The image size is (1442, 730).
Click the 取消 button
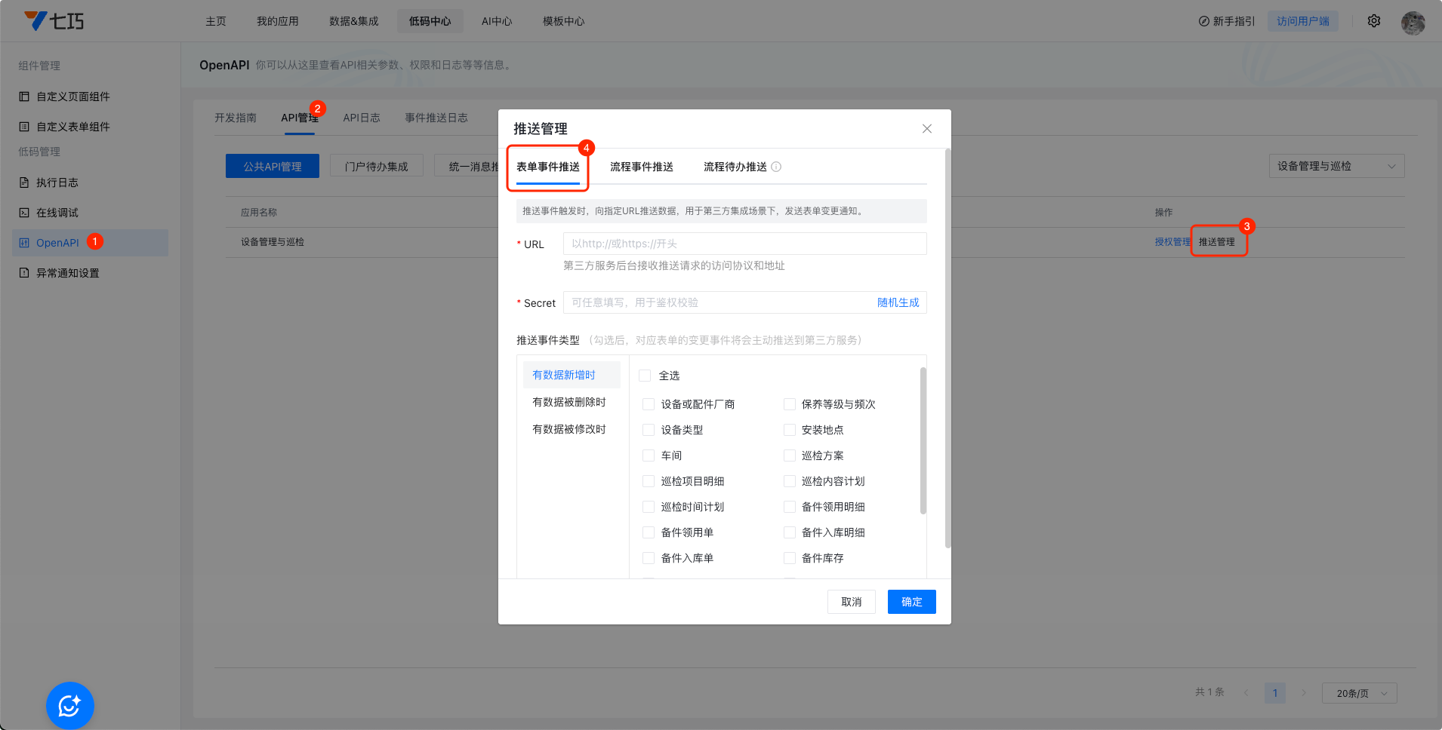(852, 602)
